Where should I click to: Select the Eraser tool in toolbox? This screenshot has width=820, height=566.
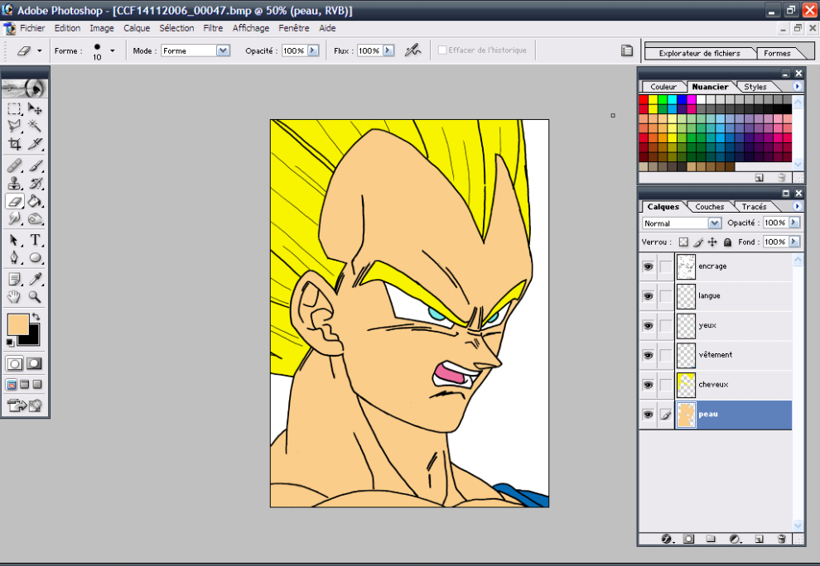click(14, 201)
